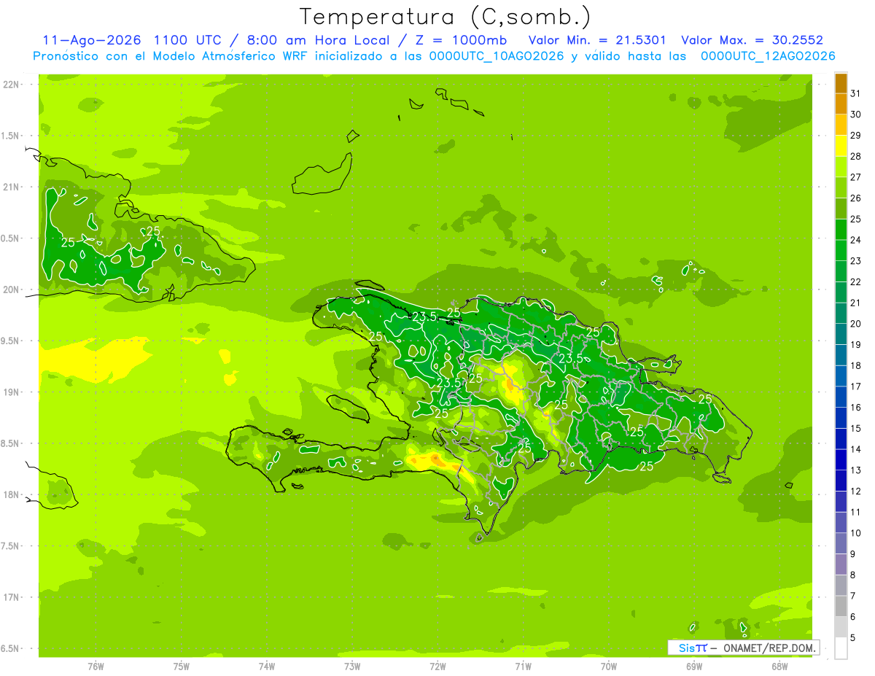Click the Valor Min. = 21.5301 text

[x=597, y=40]
